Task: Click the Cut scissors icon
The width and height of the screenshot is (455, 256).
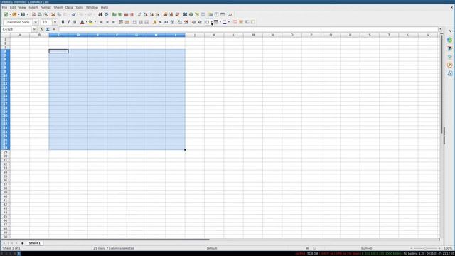Action: tap(53, 14)
